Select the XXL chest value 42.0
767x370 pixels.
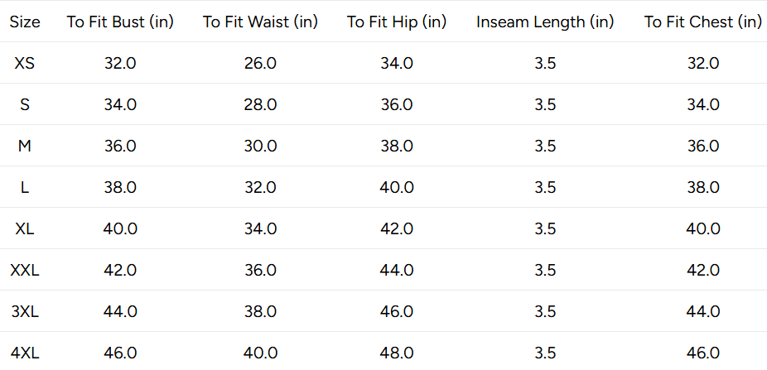point(703,271)
